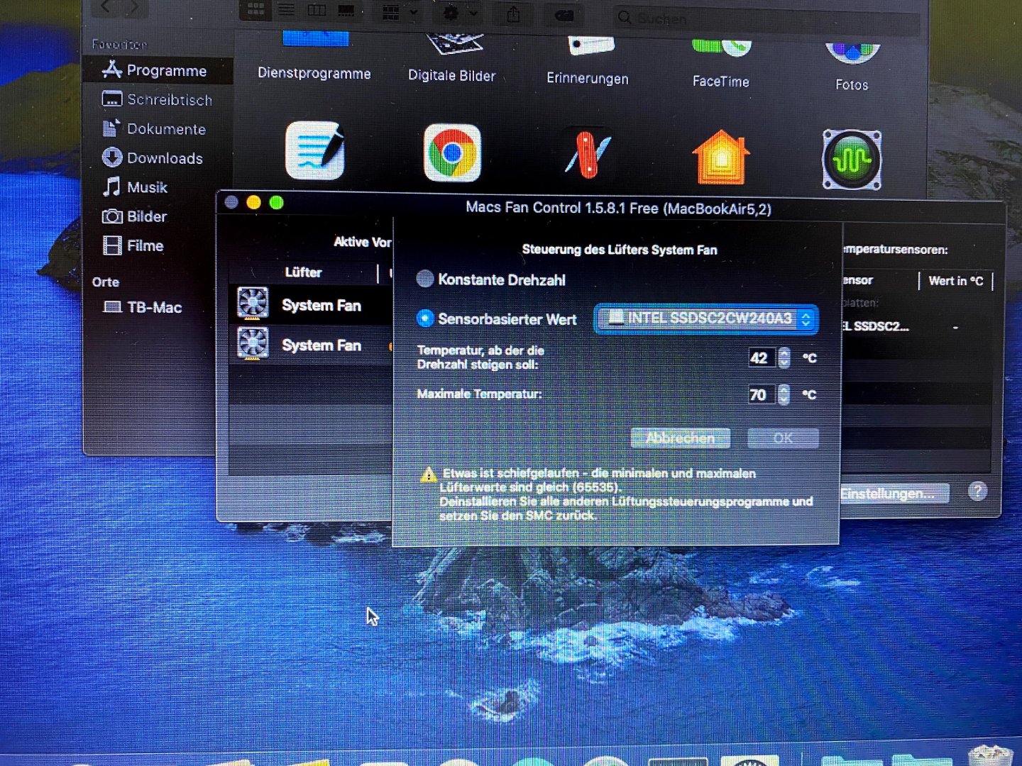Click the stepper beside the 42 °C value
This screenshot has height=766, width=1022.
point(784,357)
